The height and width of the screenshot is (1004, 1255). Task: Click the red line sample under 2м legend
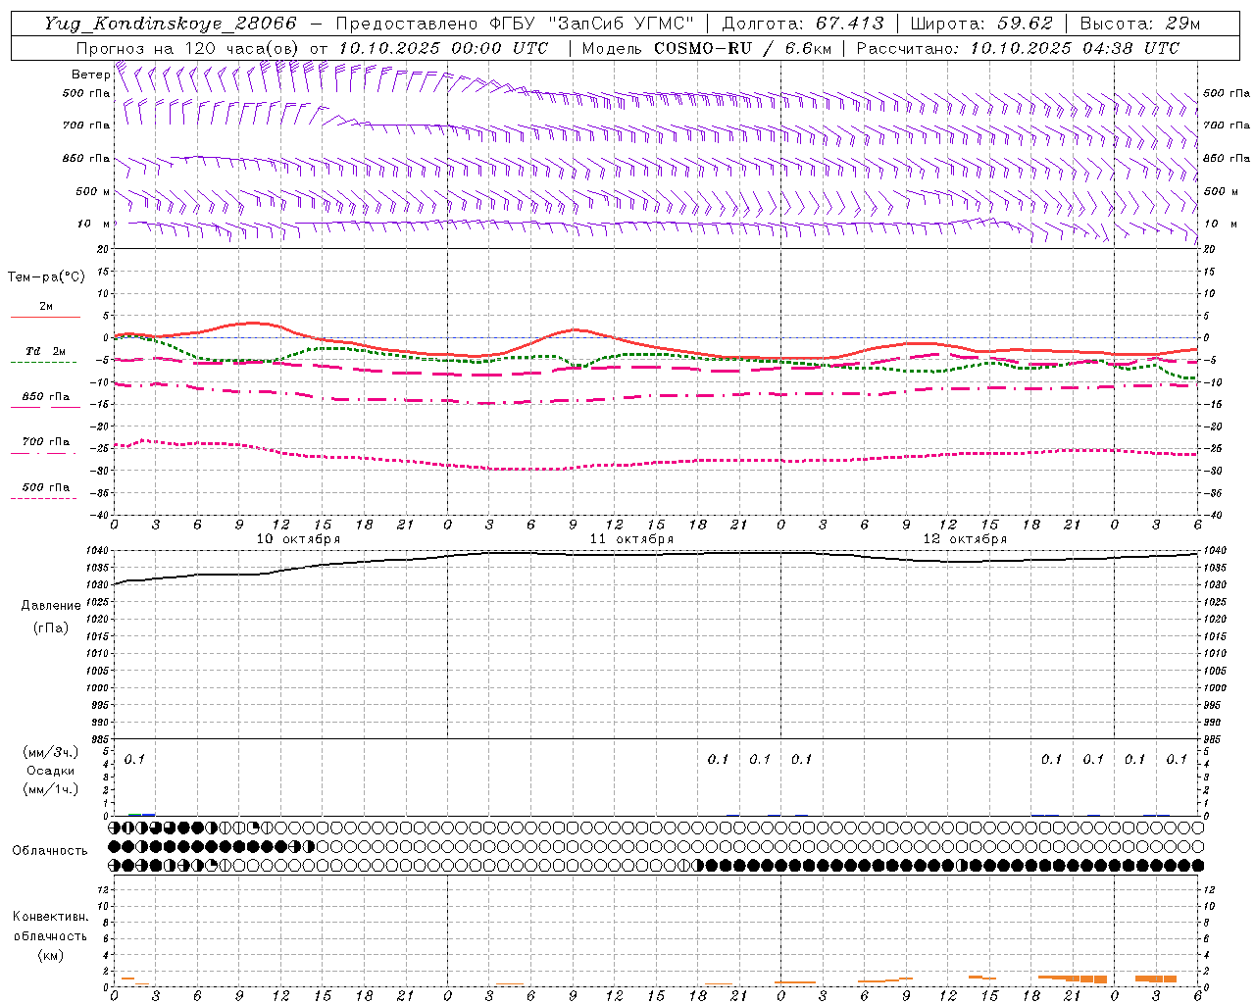[45, 317]
